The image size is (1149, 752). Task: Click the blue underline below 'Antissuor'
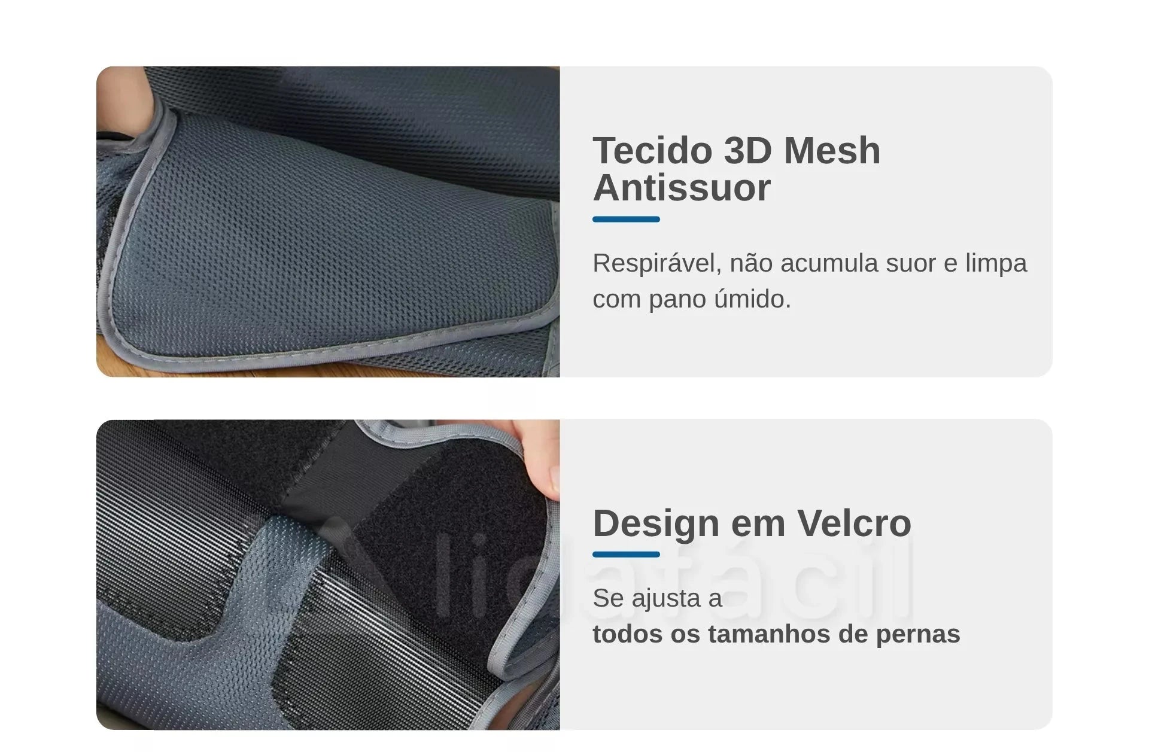tap(626, 220)
